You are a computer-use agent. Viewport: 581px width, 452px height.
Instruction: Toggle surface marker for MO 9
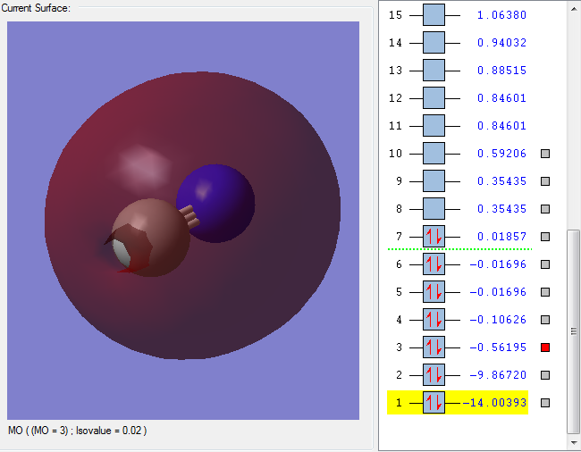[x=545, y=181]
